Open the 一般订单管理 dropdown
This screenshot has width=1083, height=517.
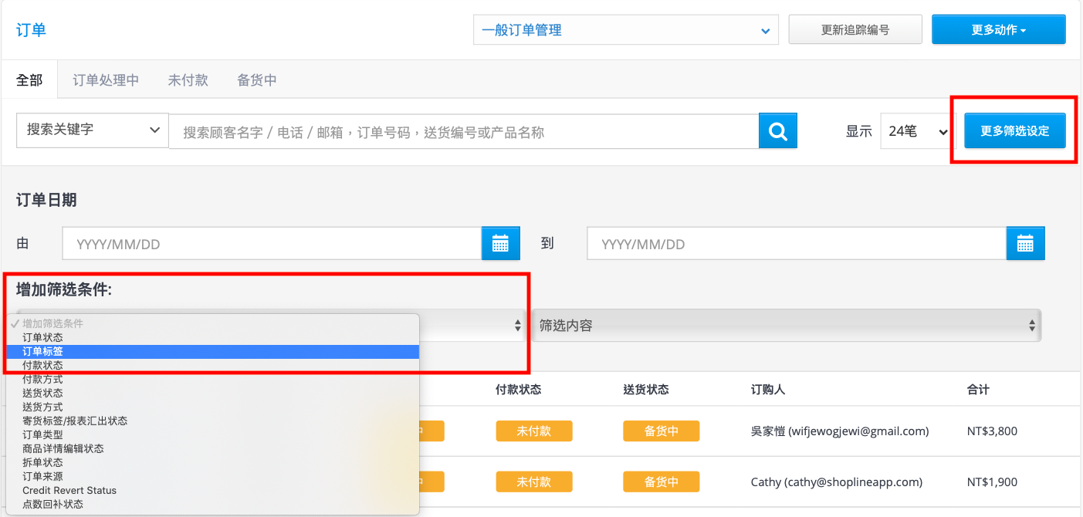coord(624,30)
